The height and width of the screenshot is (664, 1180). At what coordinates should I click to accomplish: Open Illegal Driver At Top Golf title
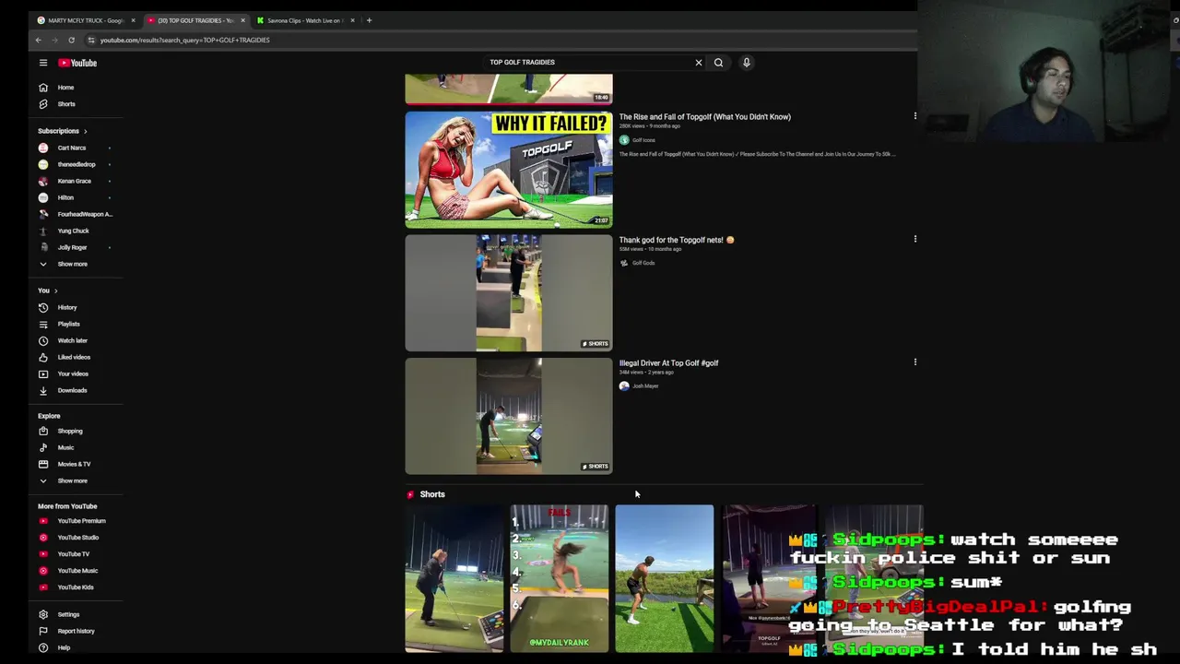tap(668, 362)
